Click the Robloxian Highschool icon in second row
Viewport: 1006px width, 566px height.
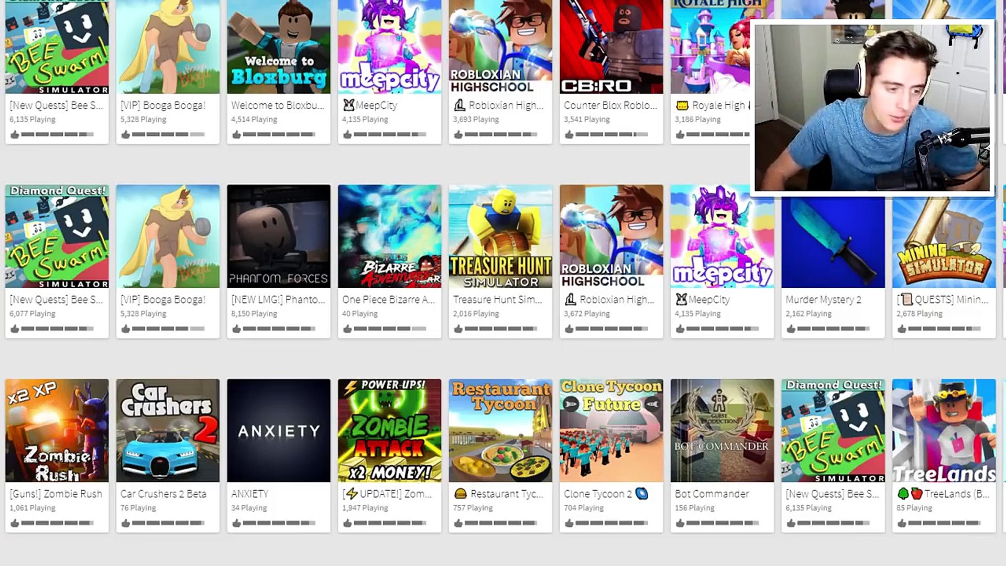[570, 300]
